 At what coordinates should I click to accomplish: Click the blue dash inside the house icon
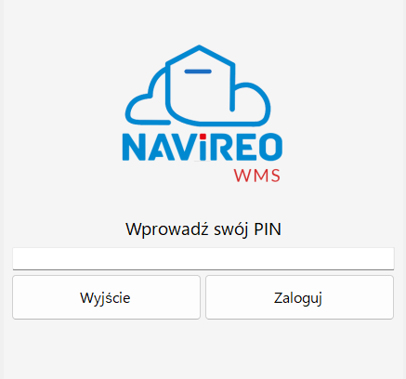(198, 72)
